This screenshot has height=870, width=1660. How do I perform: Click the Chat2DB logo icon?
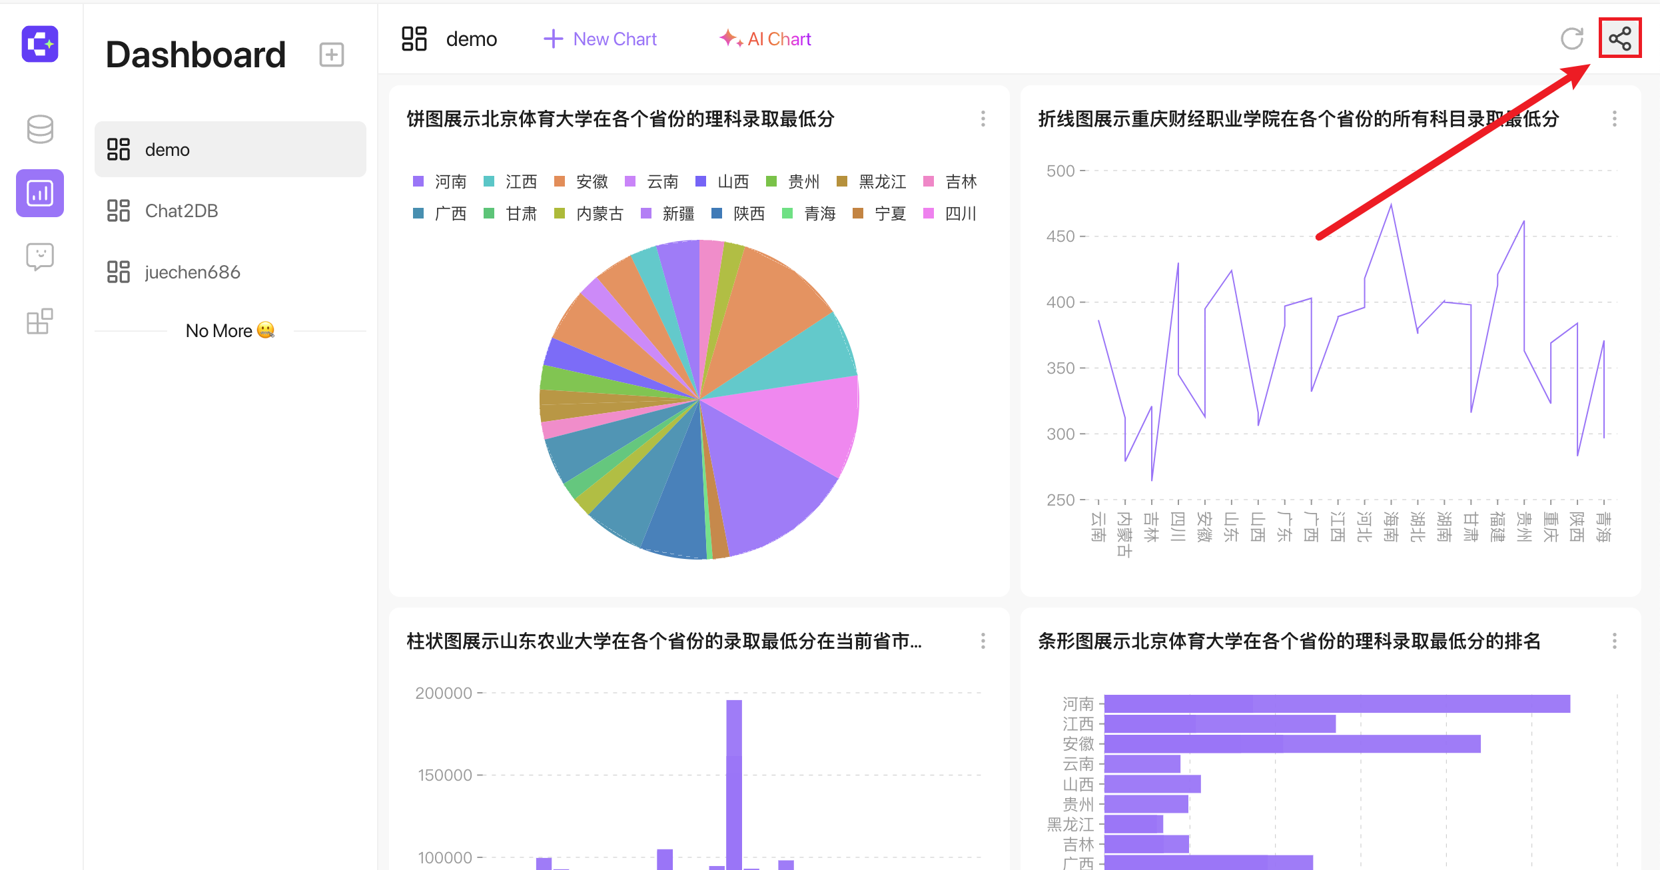pos(40,44)
